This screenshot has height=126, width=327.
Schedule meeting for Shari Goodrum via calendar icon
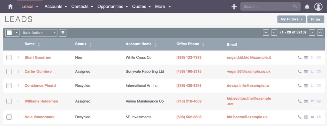(x=306, y=57)
